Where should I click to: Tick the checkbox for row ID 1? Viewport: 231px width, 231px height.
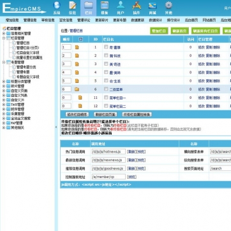point(106,47)
